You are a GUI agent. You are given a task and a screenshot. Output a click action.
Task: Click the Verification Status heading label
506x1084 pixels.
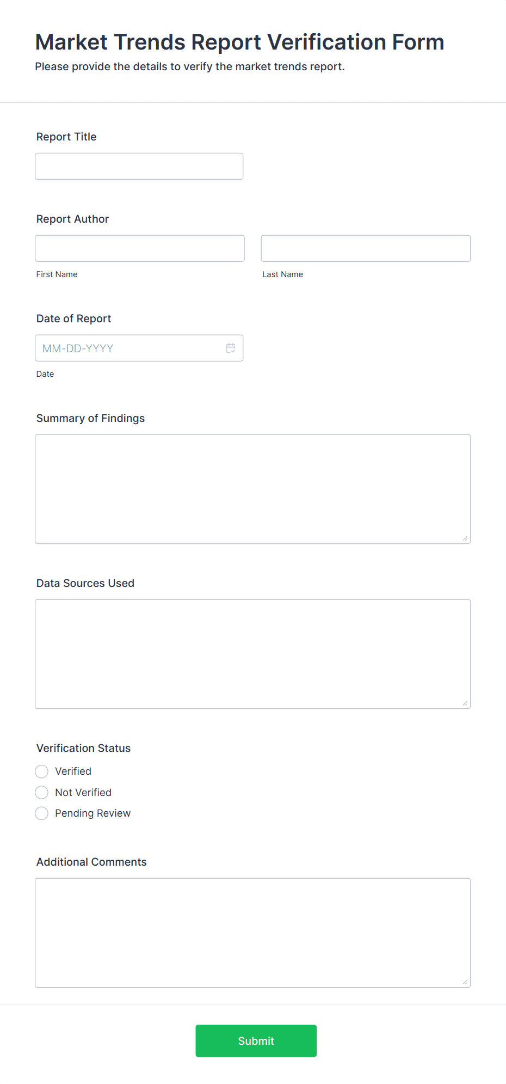click(84, 748)
